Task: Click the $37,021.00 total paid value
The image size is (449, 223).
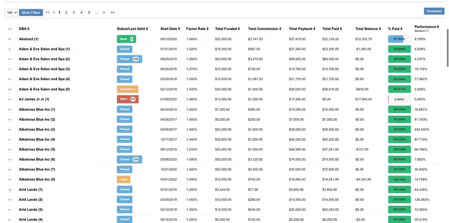Action: (331, 149)
